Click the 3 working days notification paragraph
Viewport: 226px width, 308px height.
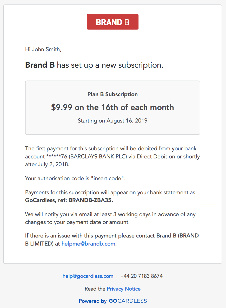point(110,218)
